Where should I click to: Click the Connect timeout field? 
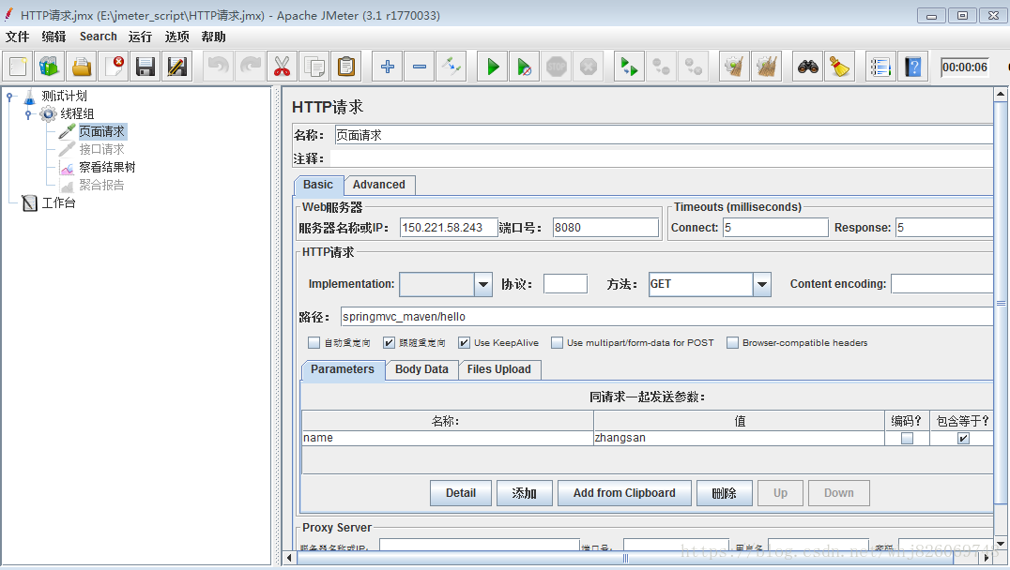point(775,228)
